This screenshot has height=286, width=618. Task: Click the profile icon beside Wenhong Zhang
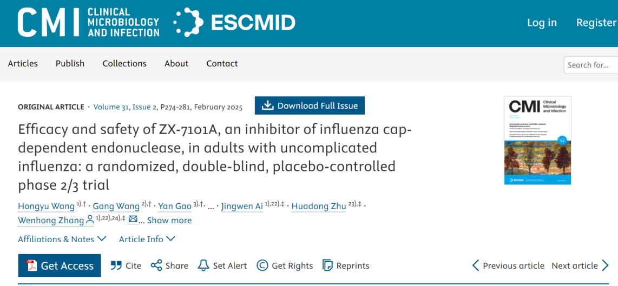click(90, 220)
